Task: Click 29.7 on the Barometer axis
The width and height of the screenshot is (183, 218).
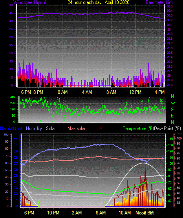Action: [170, 43]
